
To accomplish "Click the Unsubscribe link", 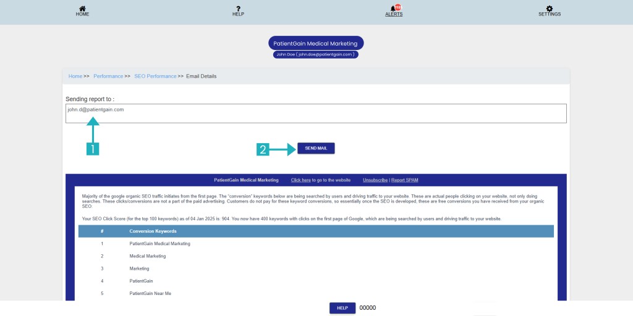I will point(375,180).
